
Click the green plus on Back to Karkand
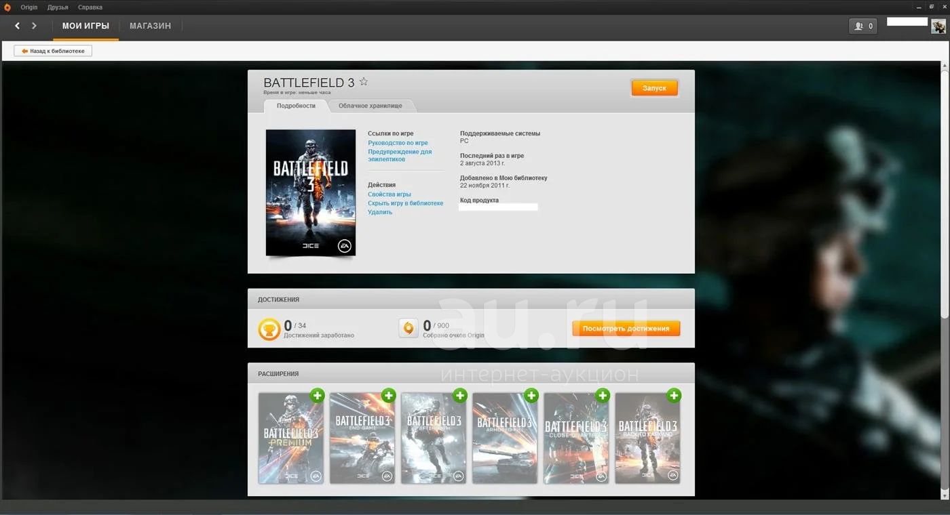point(673,395)
